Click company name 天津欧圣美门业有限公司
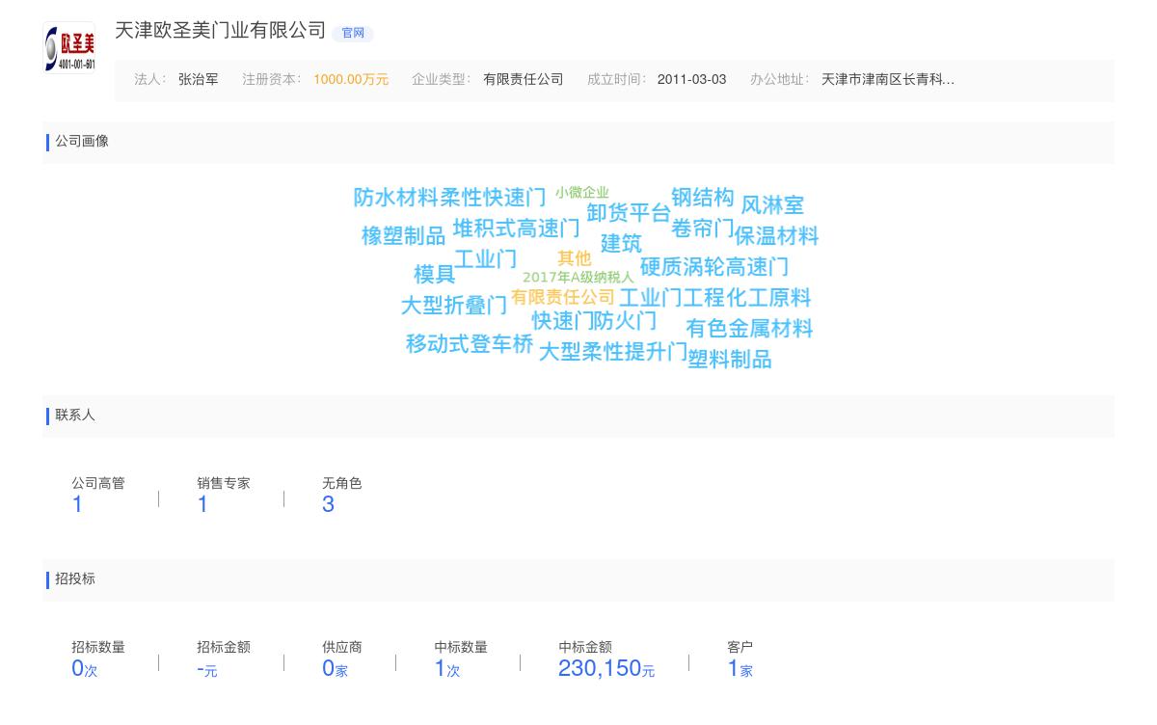This screenshot has height=725, width=1157. [x=221, y=31]
